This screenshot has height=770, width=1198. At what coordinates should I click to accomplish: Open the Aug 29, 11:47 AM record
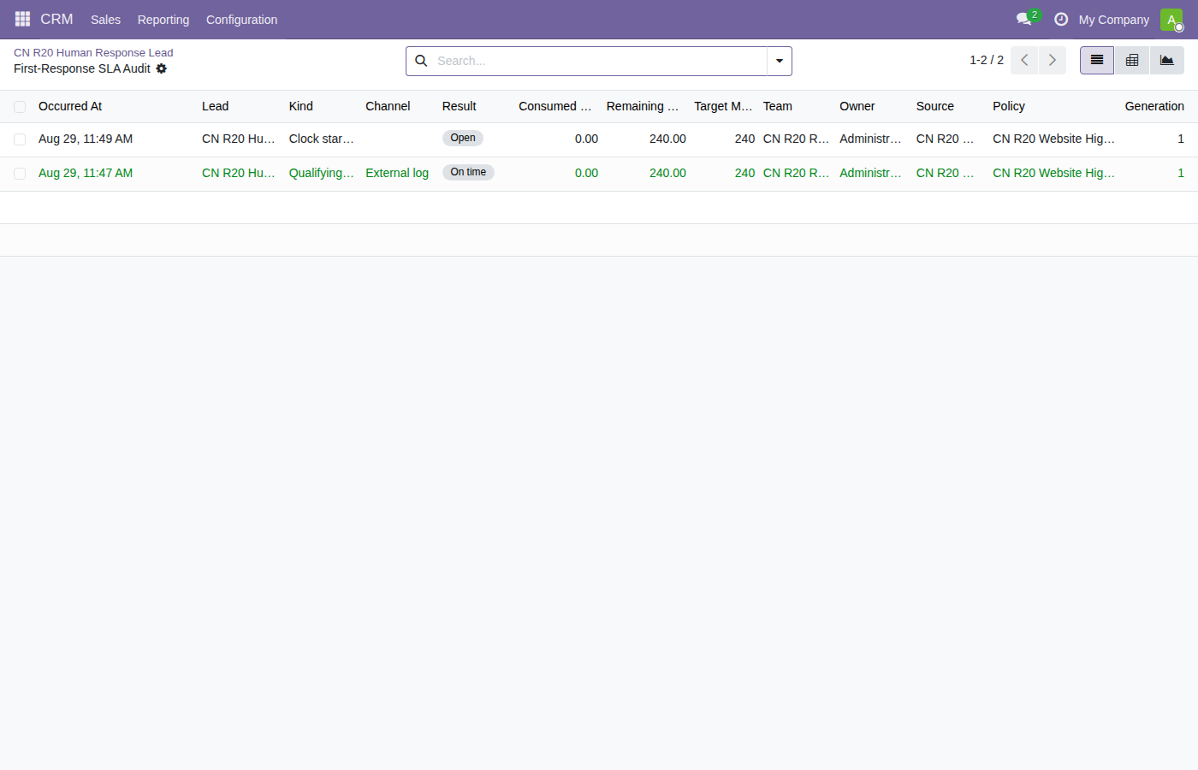point(86,173)
